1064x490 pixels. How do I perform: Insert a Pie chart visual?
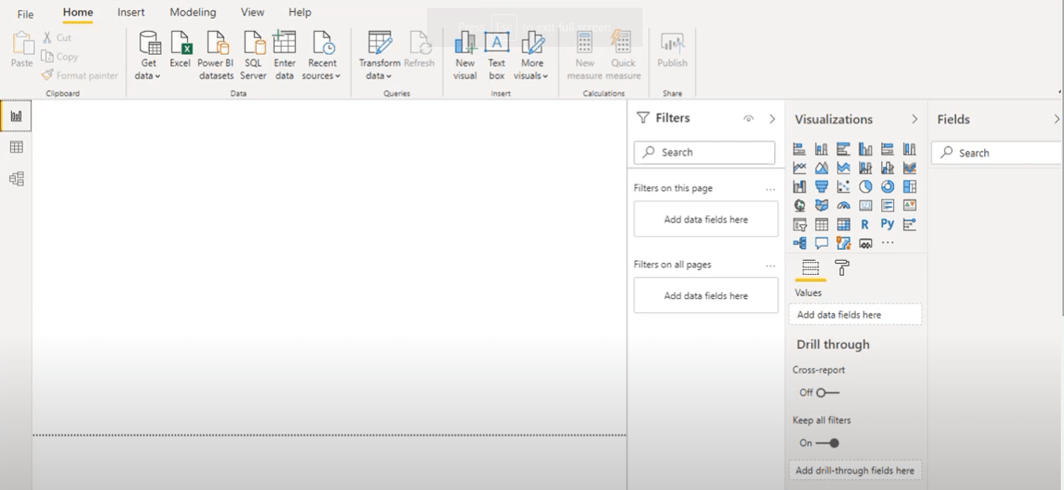point(865,186)
